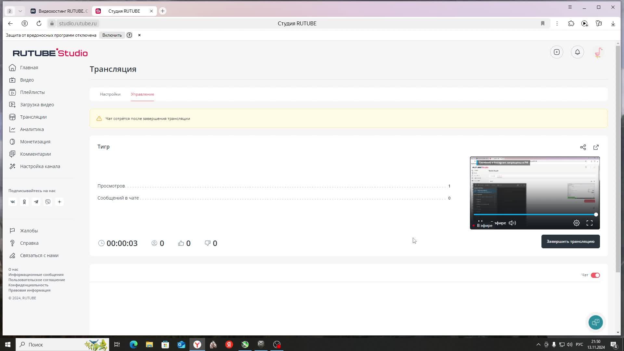This screenshot has width=624, height=351.
Task: Open VK social link icon
Action: coord(13,202)
